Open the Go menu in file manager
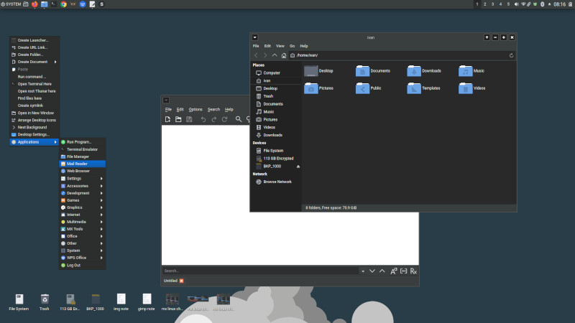The height and width of the screenshot is (323, 575). click(x=293, y=46)
